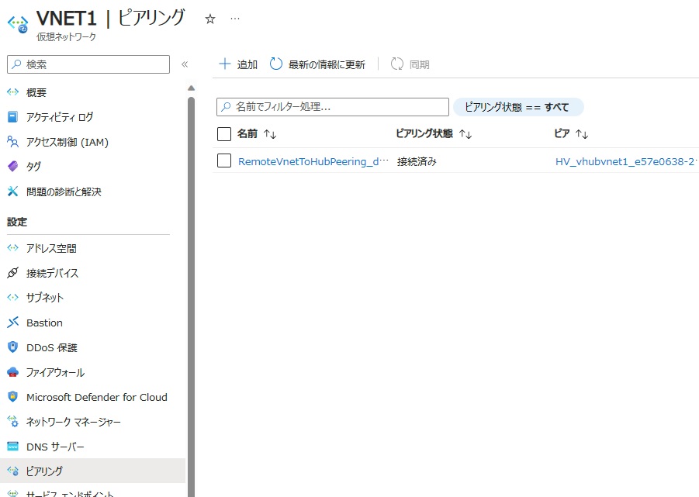
Task: Open the ... more options menu
Action: [x=235, y=18]
